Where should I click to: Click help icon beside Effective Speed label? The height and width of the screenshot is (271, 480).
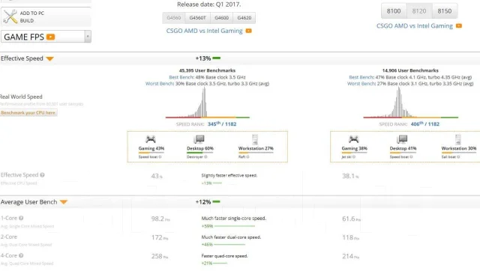[42, 175]
